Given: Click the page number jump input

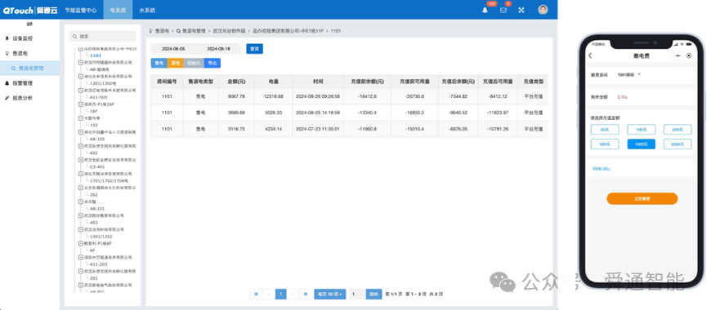Looking at the screenshot, I should click(x=357, y=294).
